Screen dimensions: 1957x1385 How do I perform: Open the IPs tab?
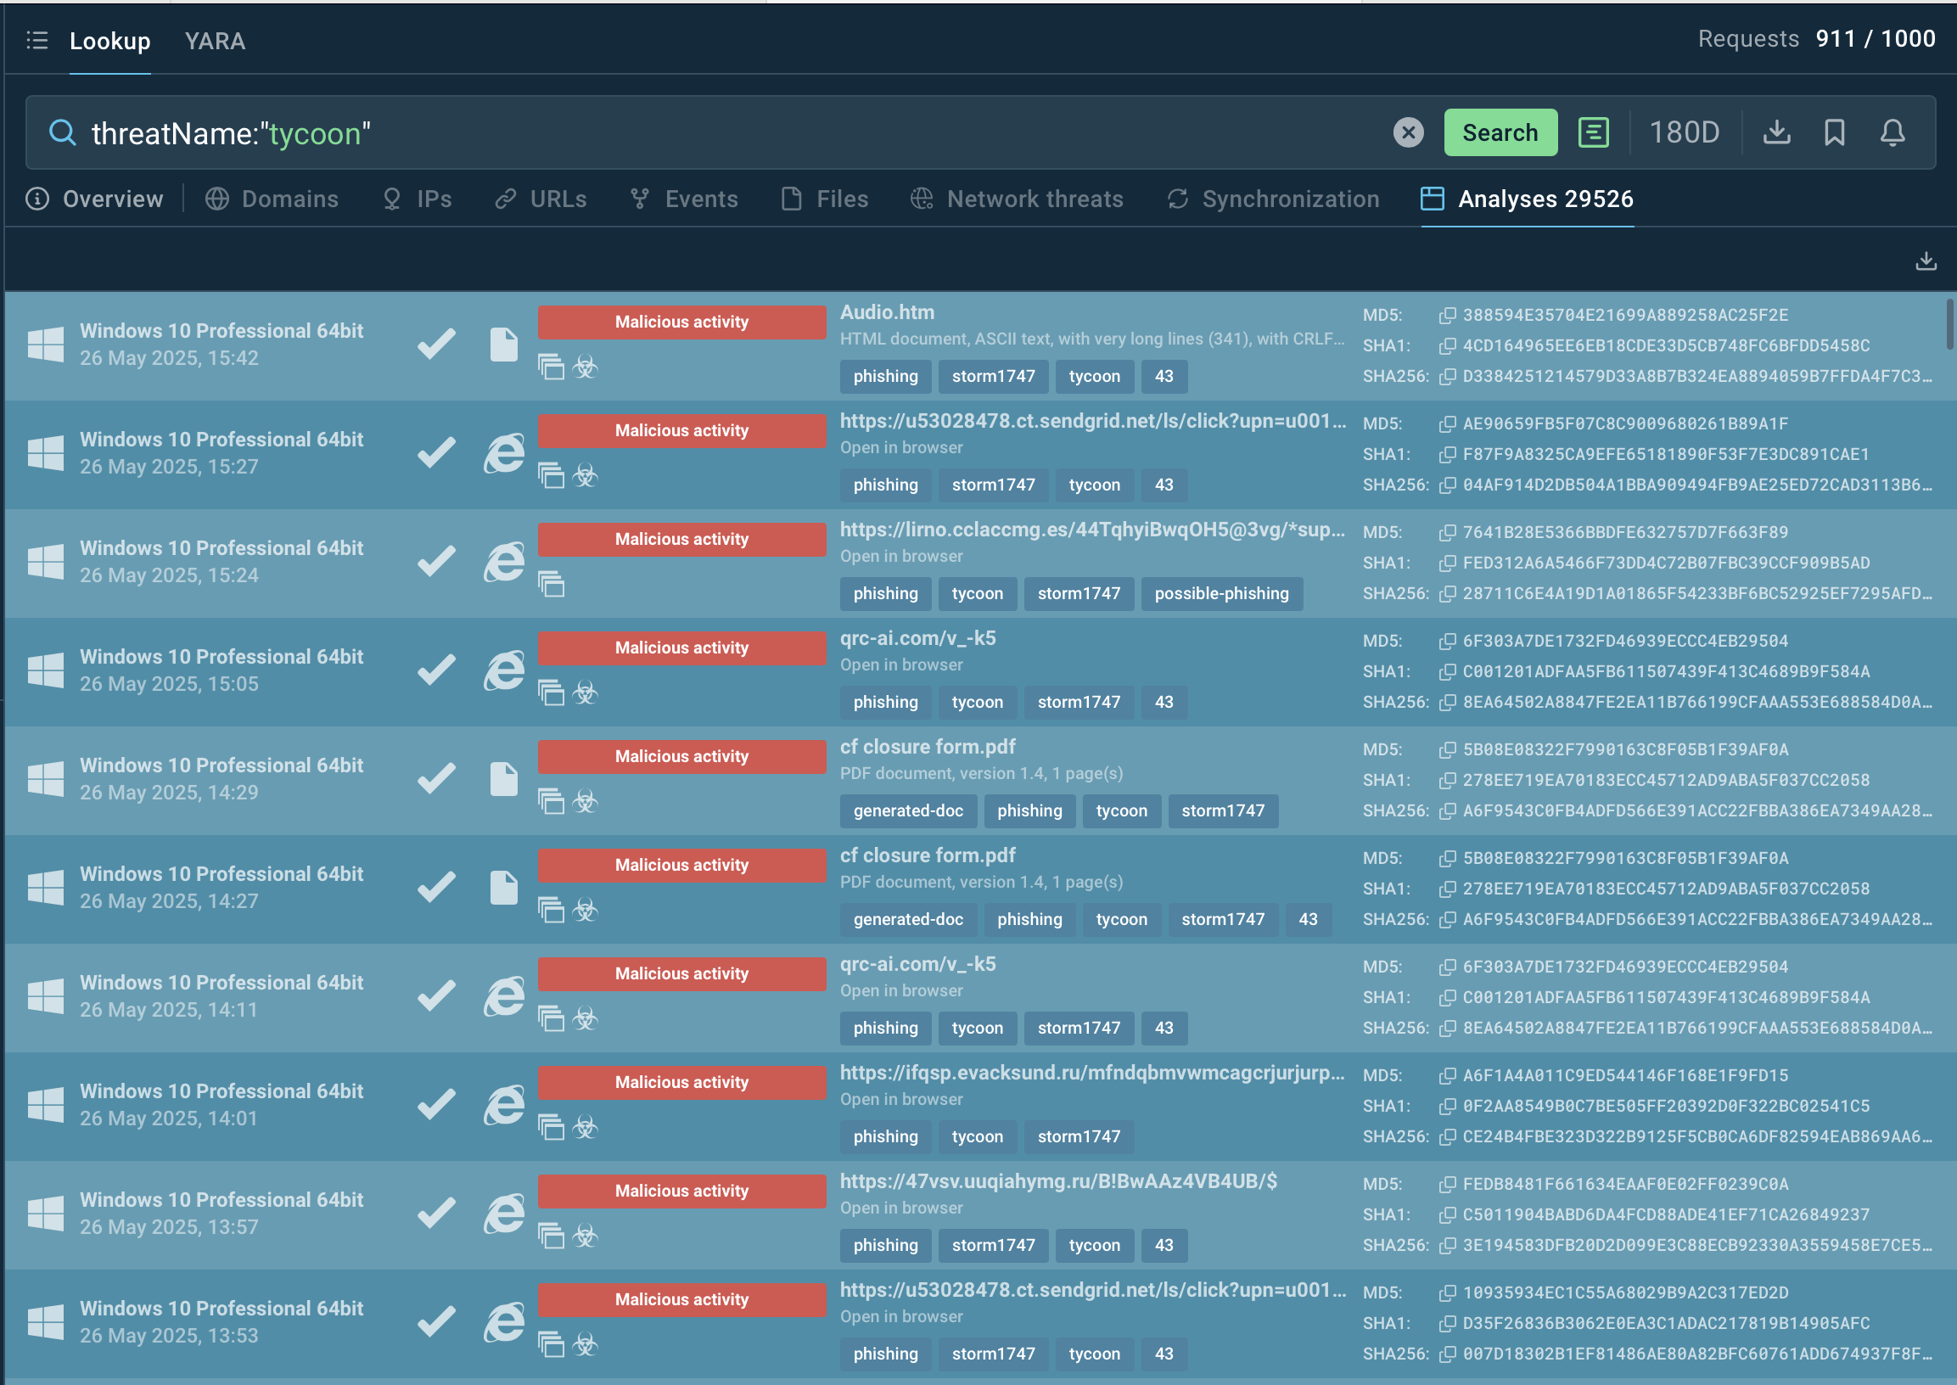coord(417,199)
